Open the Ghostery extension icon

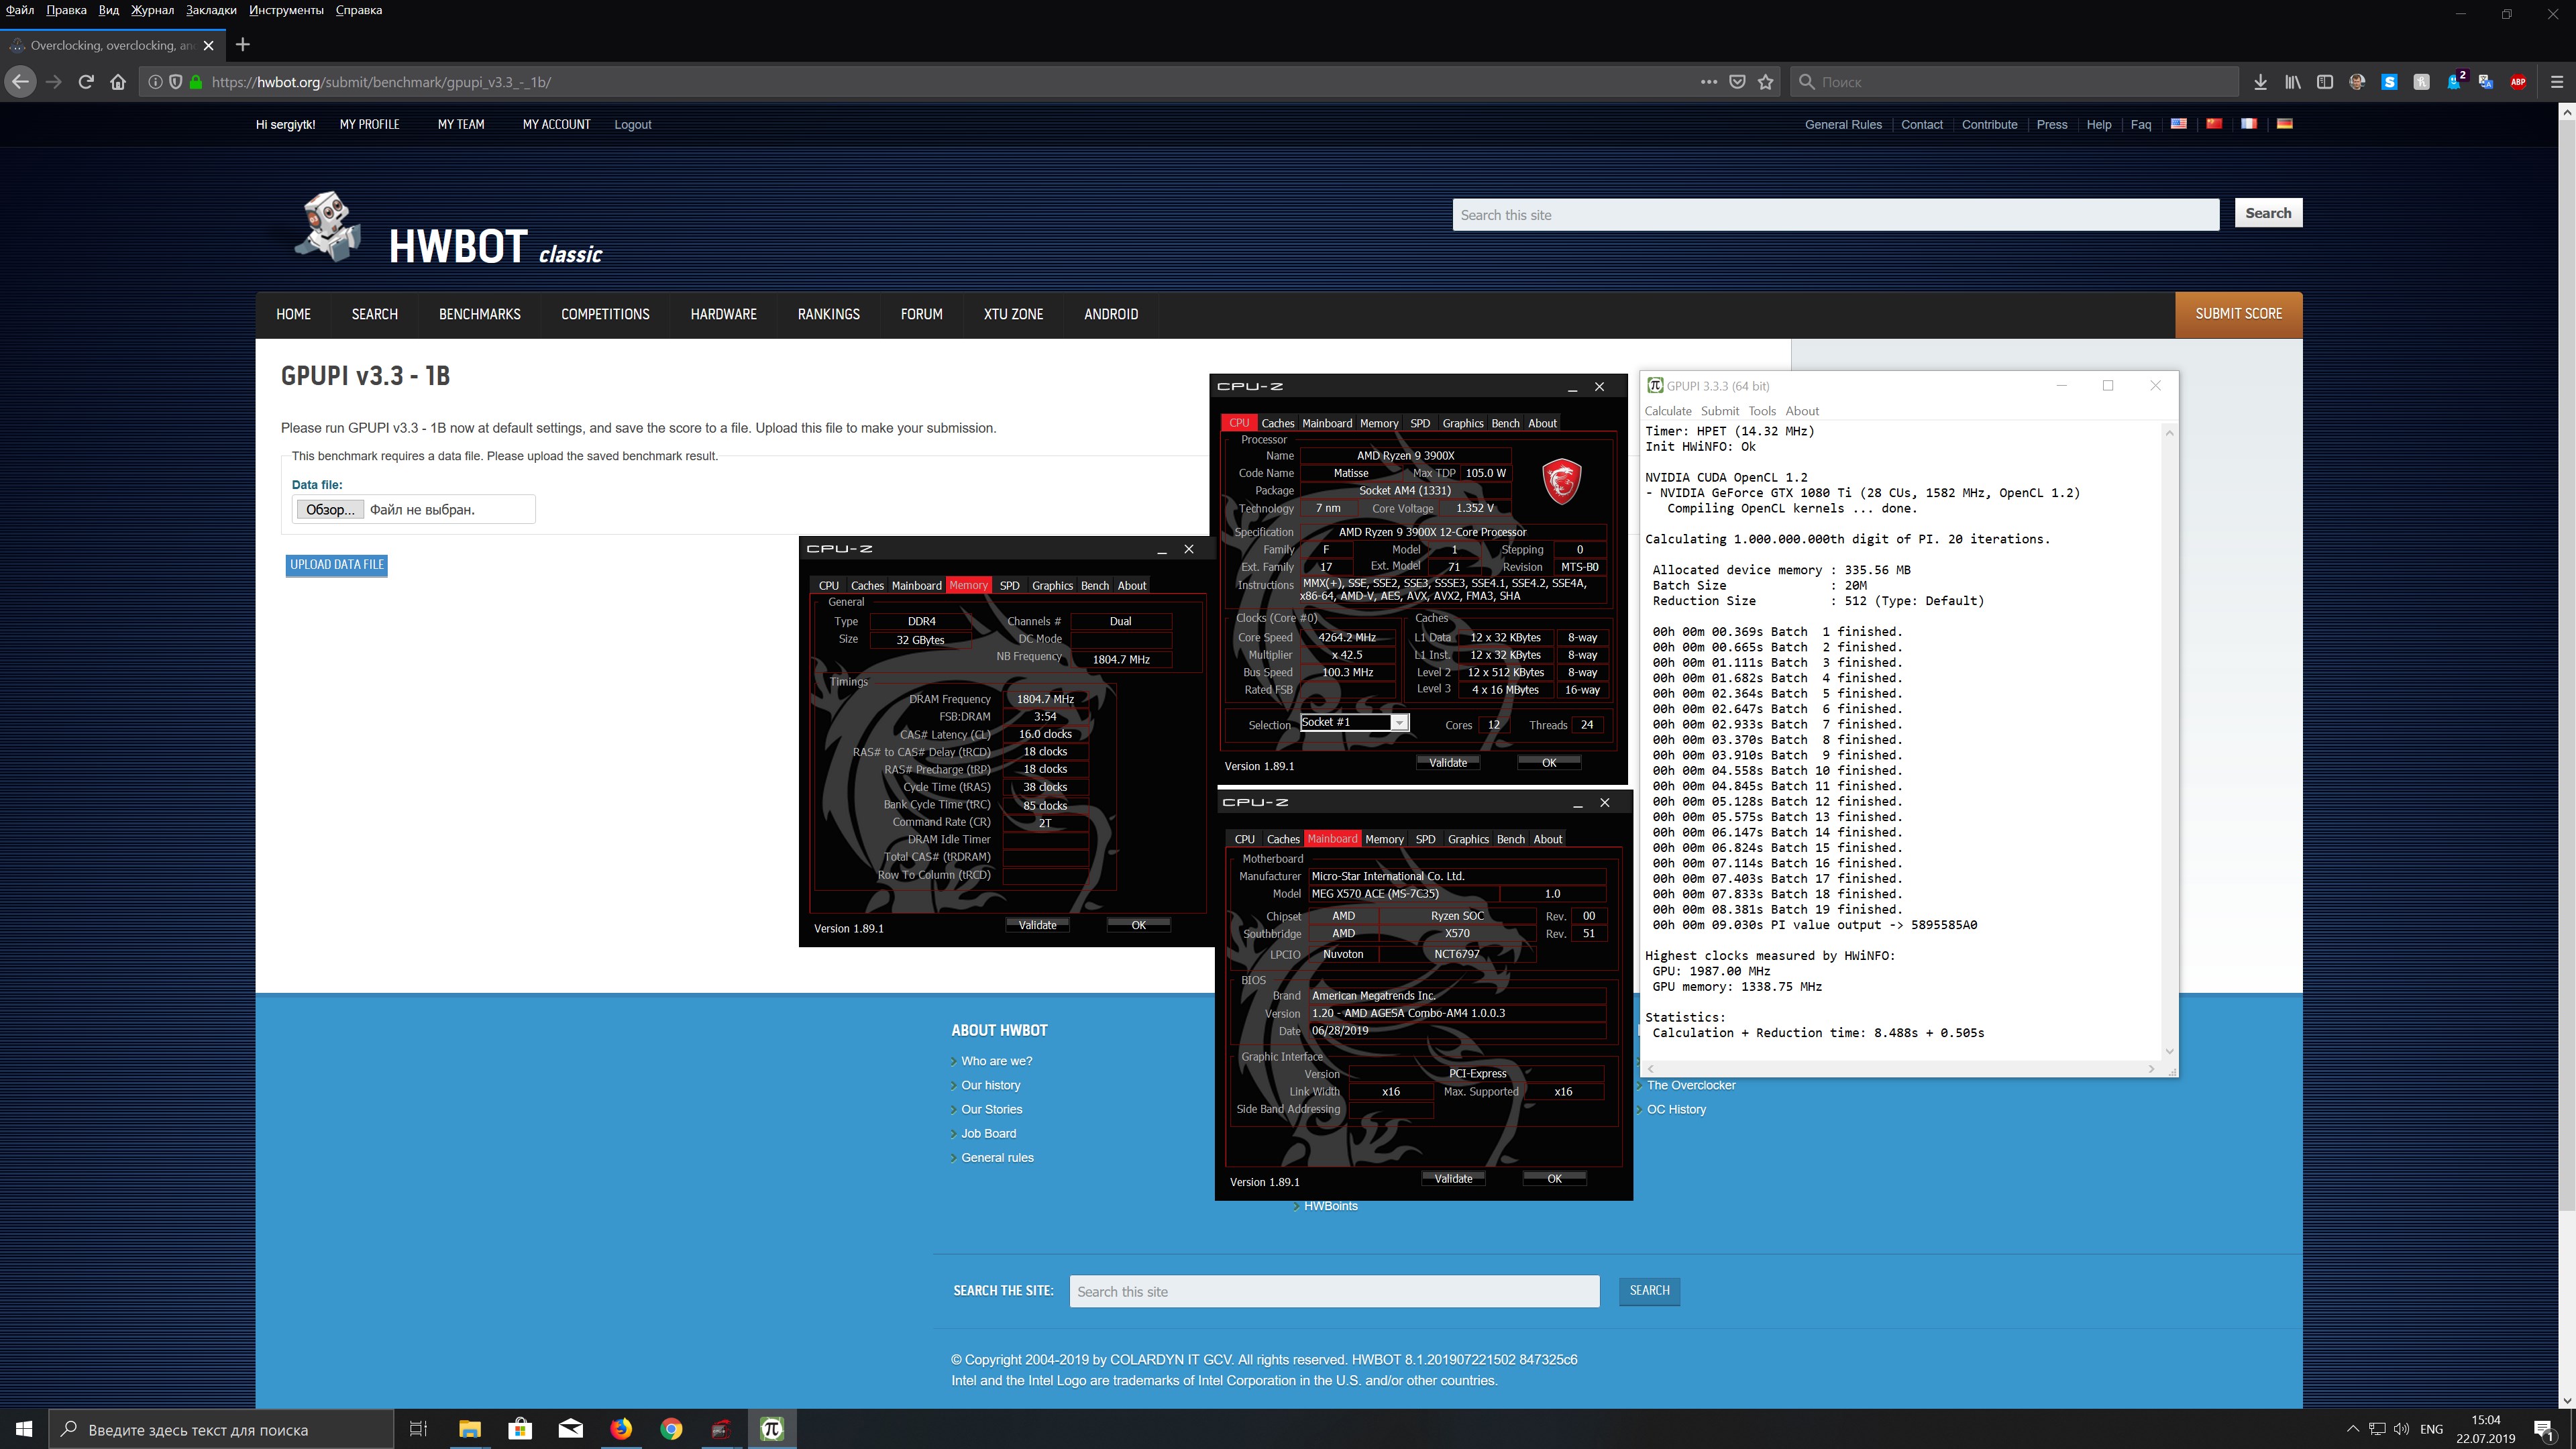[2454, 82]
